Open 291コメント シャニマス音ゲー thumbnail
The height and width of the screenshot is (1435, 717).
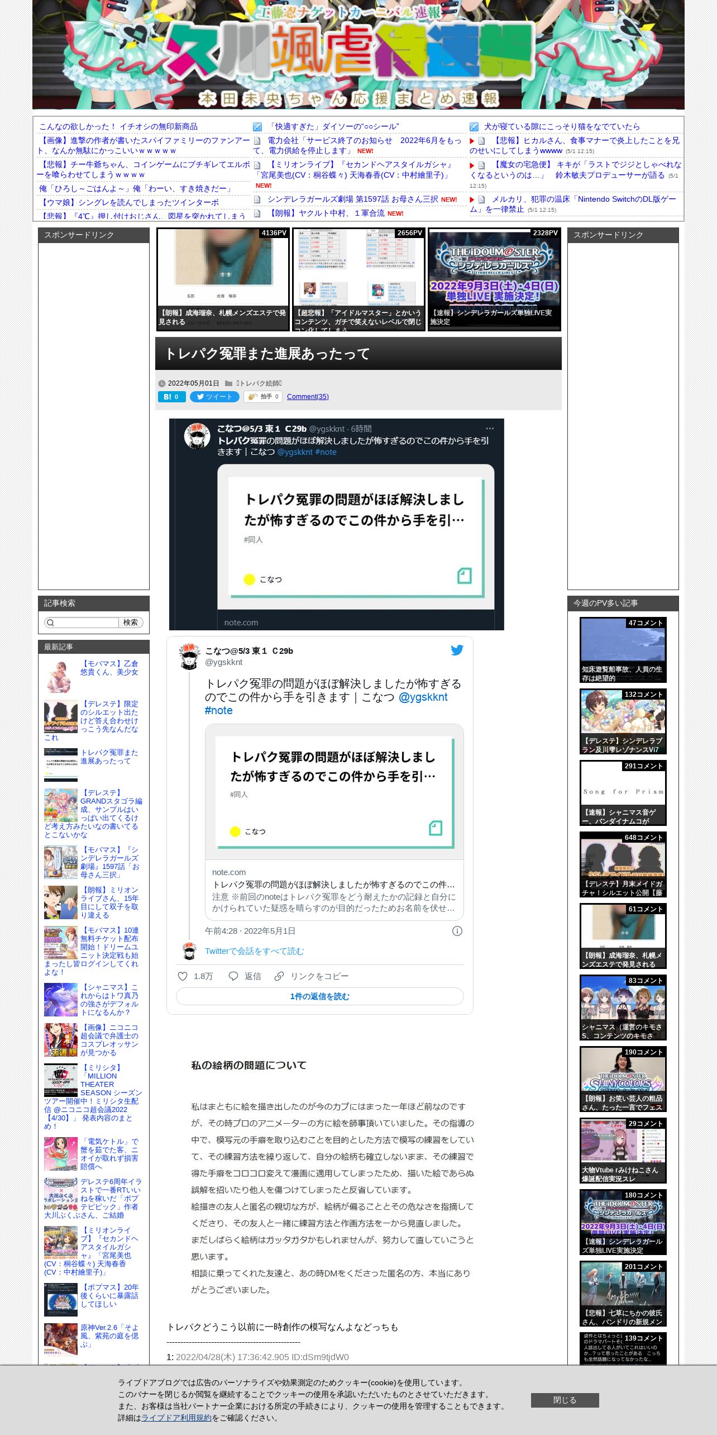pos(623,793)
